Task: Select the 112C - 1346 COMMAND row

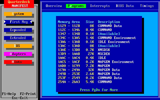Action: [85, 30]
